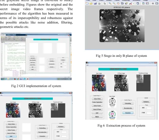Click MSE field in GUI under Fig 2 caption
Image resolution: width=159 pixels, height=140 pixels.
click(64, 132)
